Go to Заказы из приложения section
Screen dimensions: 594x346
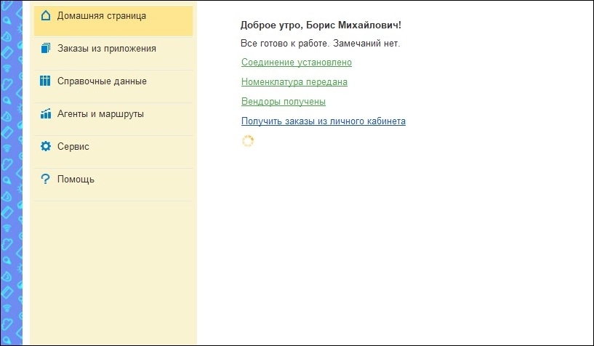click(113, 54)
